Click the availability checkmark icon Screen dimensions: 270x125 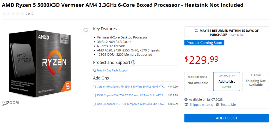click(x=186, y=99)
